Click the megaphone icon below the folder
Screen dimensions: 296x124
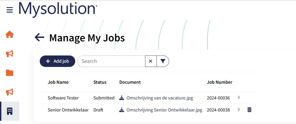coord(10,92)
